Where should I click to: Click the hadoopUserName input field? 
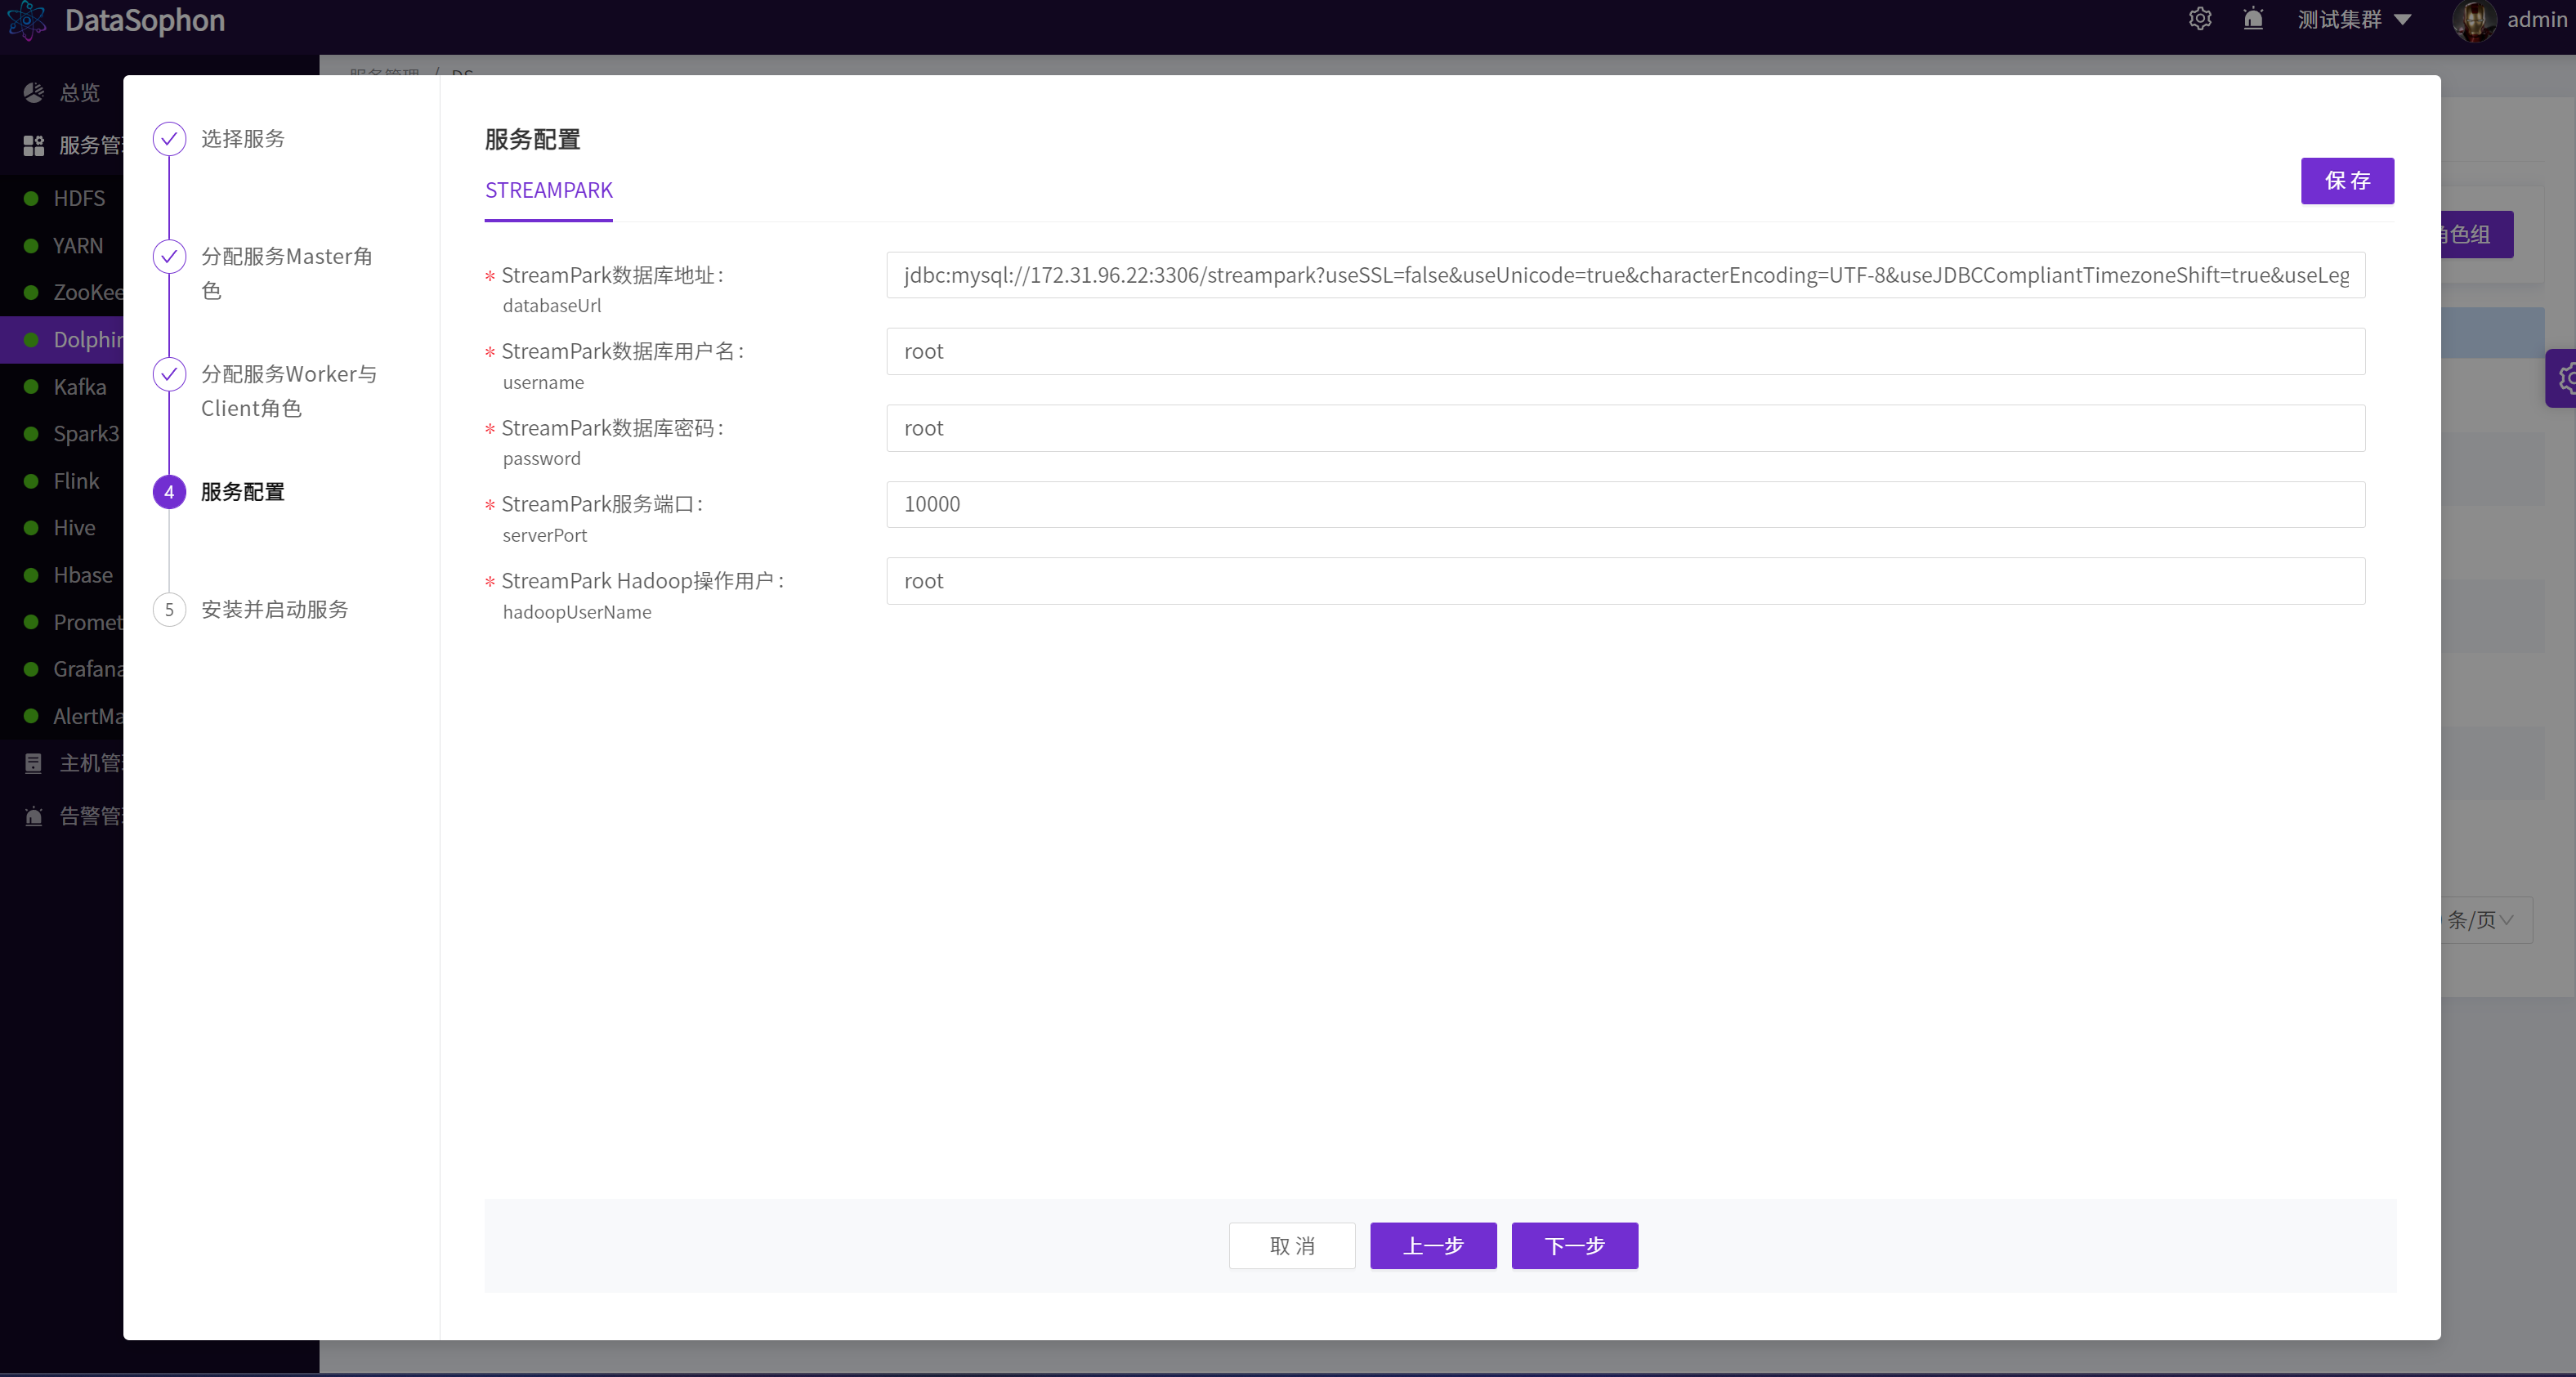point(1625,581)
